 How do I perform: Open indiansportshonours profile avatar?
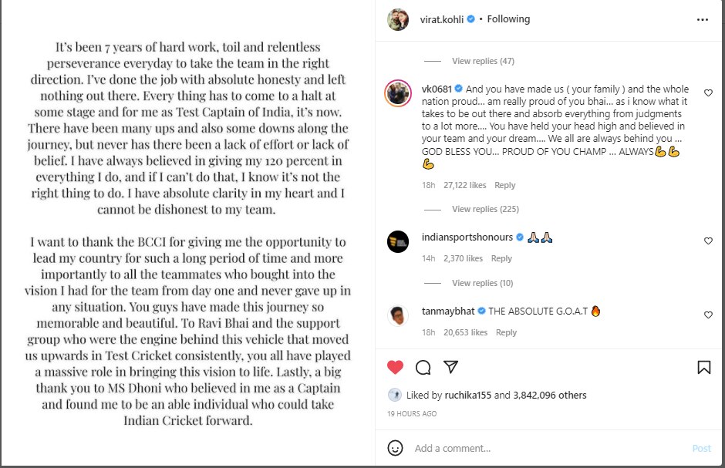coord(398,241)
